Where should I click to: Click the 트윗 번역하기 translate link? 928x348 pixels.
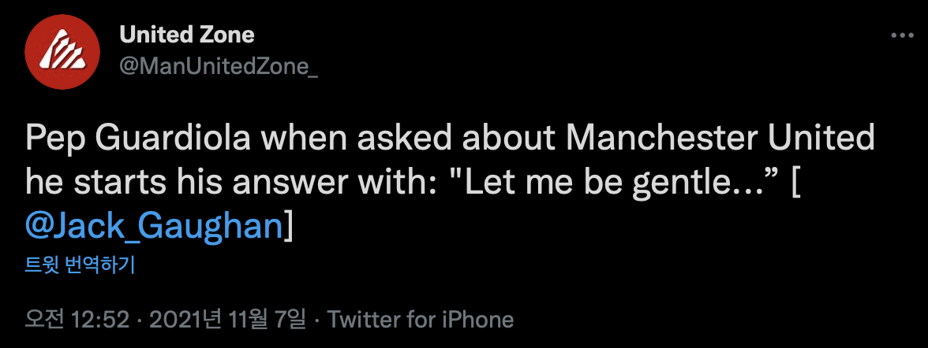tap(80, 265)
